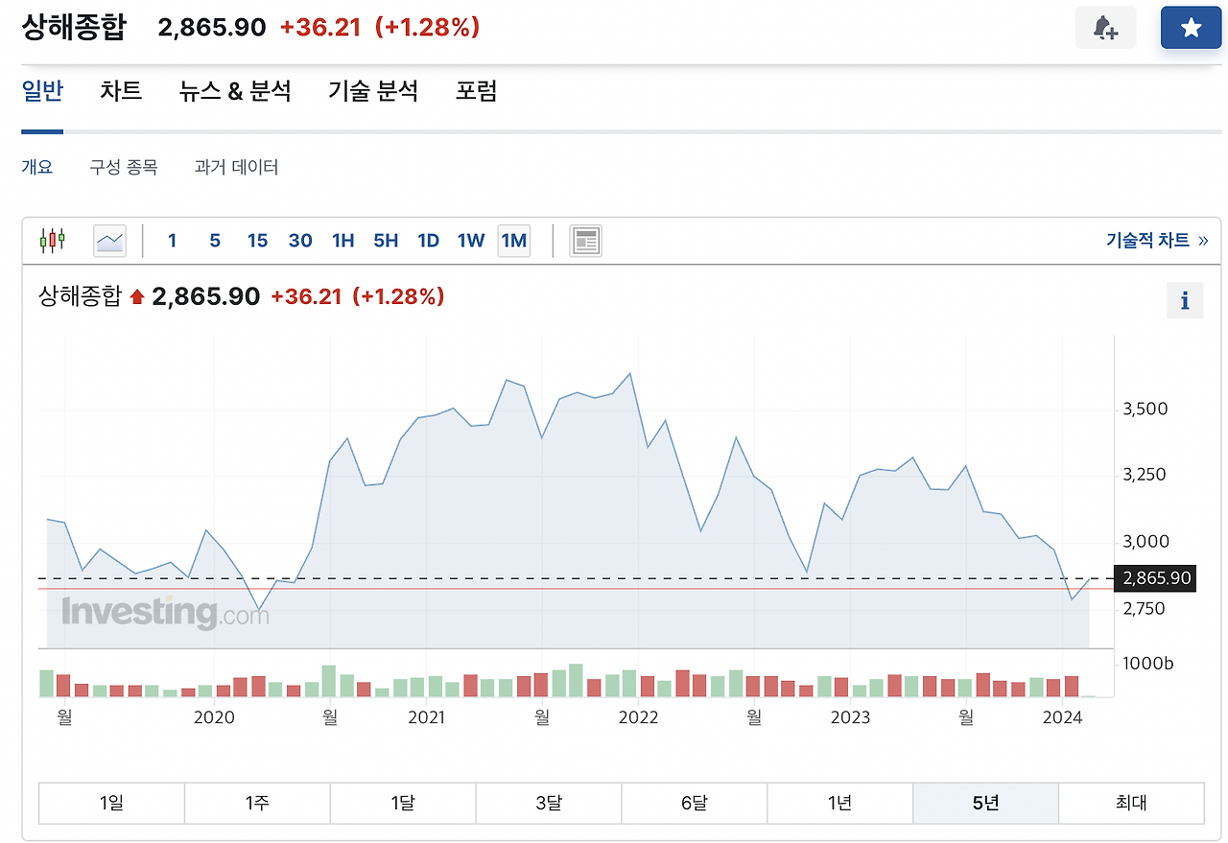Select the 3달 time range
The image size is (1228, 843).
549,803
